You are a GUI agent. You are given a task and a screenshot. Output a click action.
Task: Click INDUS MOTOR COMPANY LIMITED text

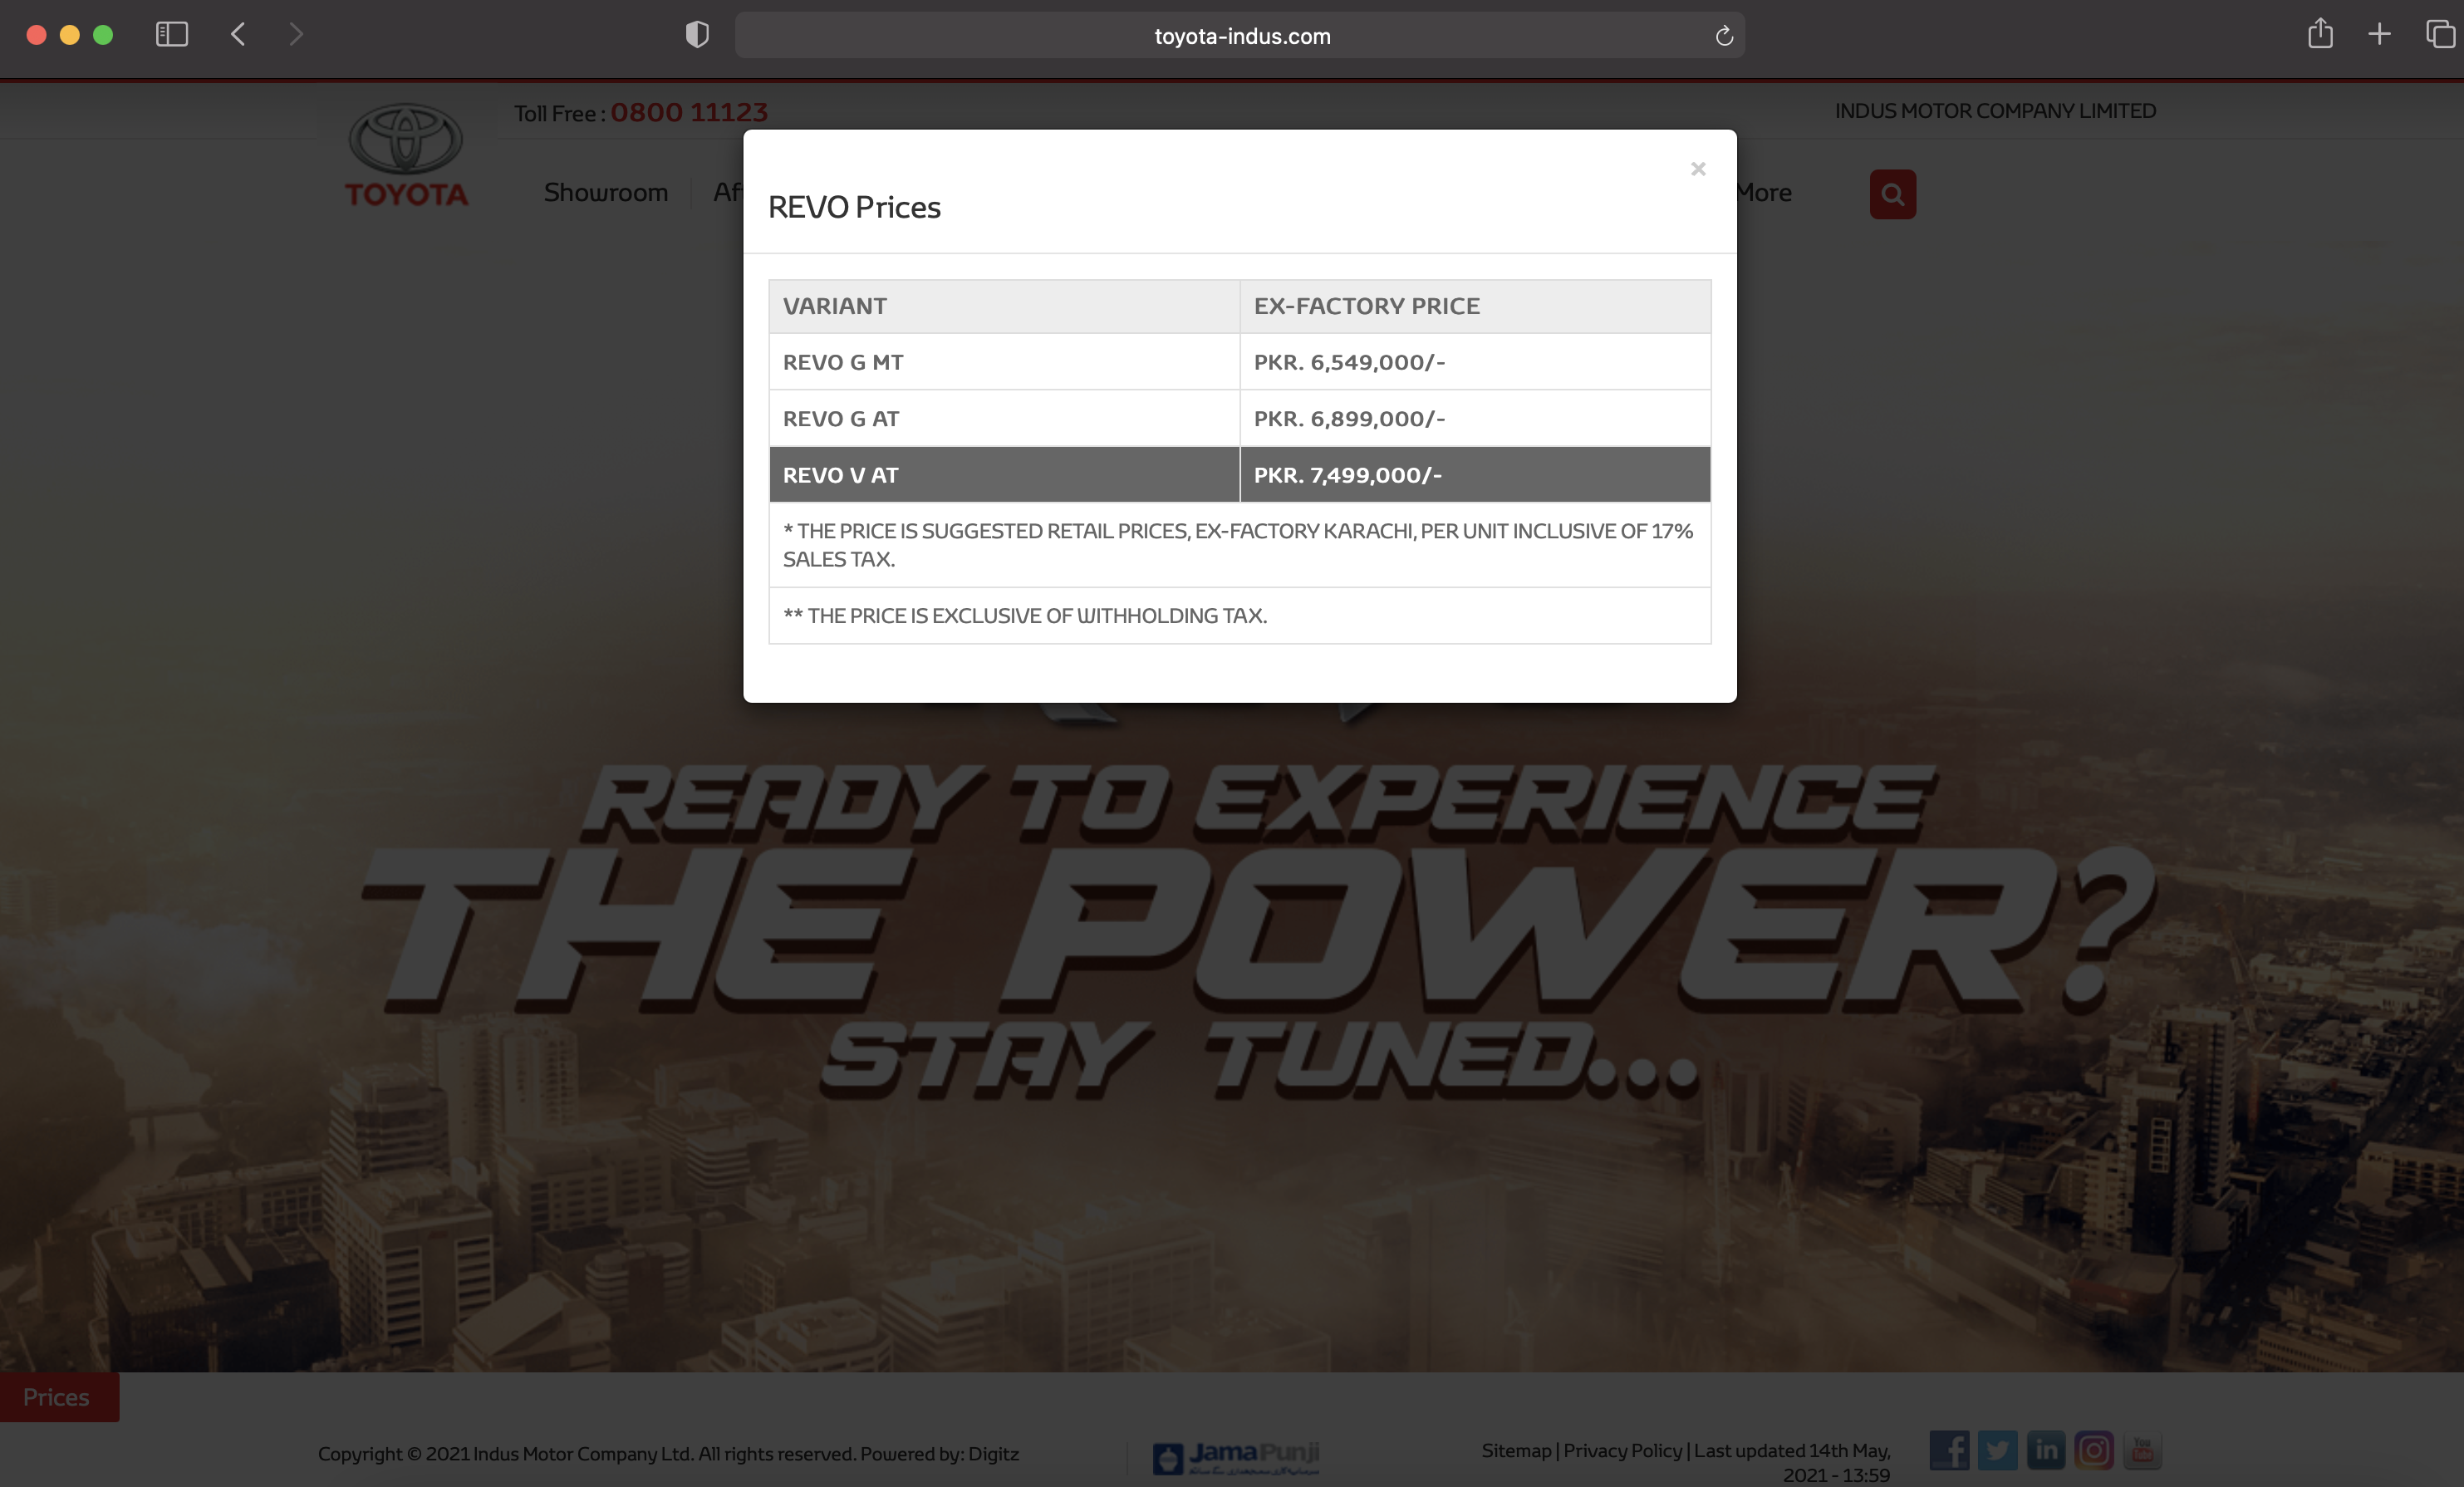pos(1995,111)
